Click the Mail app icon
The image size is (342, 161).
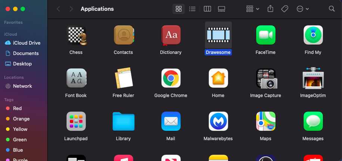click(171, 121)
